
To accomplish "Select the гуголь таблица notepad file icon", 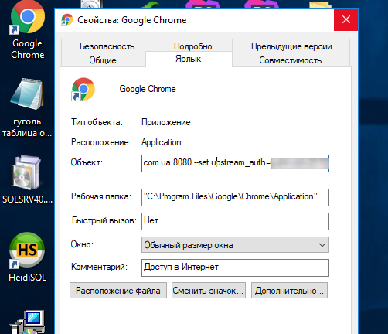I will click(27, 94).
